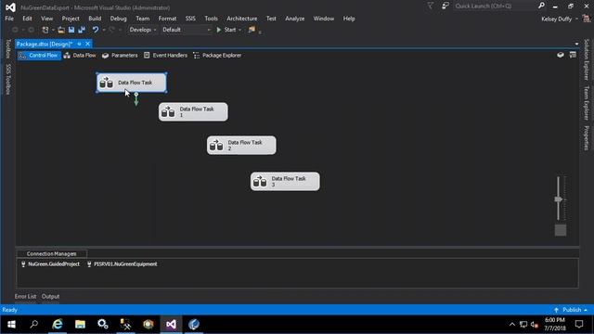594x334 pixels.
Task: Click the Data Flow Task 2 icon
Action: pos(216,146)
